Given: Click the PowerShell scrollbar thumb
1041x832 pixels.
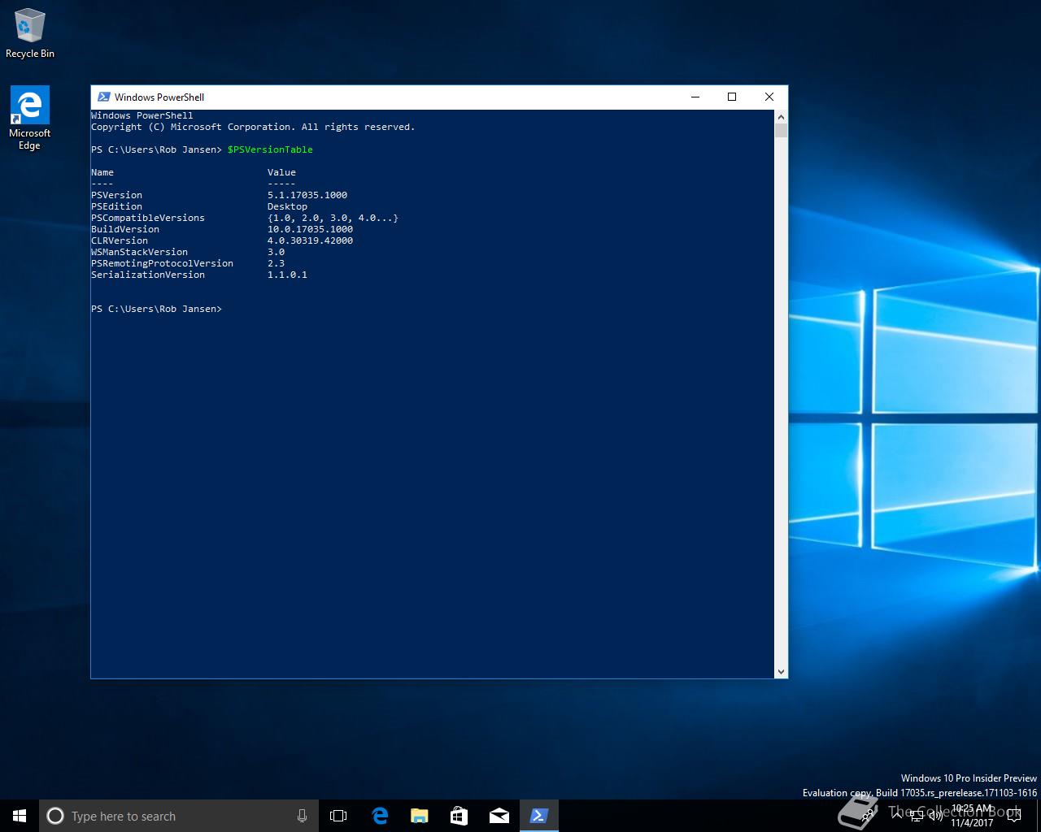Looking at the screenshot, I should (x=781, y=131).
